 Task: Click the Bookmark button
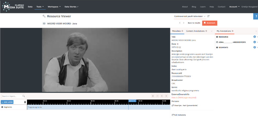point(210,23)
